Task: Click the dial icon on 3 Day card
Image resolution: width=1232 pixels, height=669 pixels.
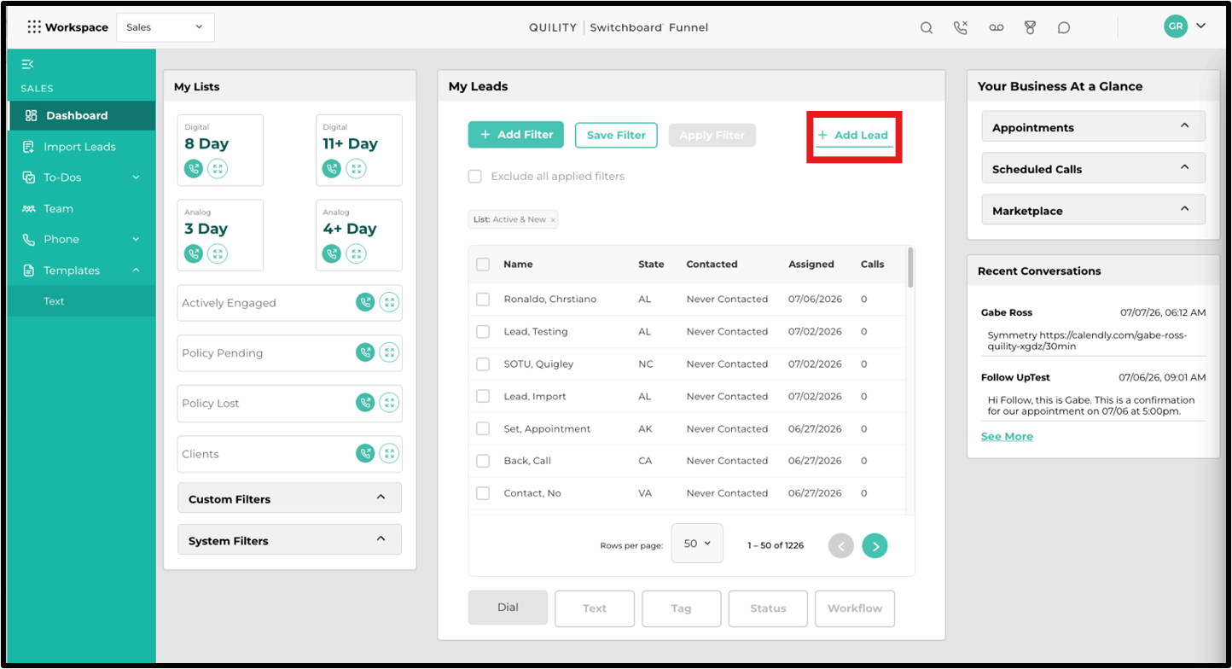Action: pos(194,253)
